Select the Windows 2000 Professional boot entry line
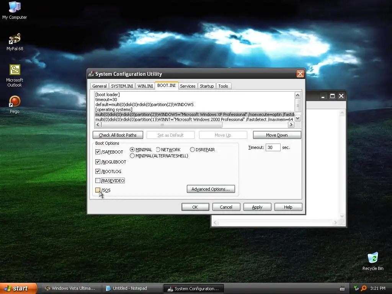 coord(195,119)
